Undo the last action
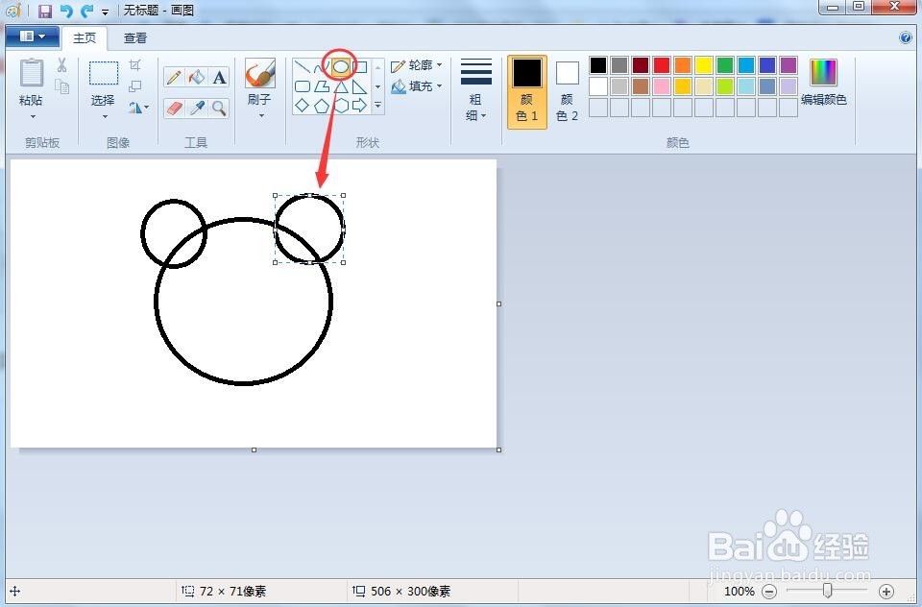922x607 pixels. [66, 11]
